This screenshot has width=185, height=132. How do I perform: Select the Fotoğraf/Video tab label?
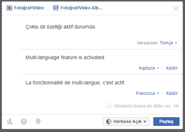(x=29, y=8)
